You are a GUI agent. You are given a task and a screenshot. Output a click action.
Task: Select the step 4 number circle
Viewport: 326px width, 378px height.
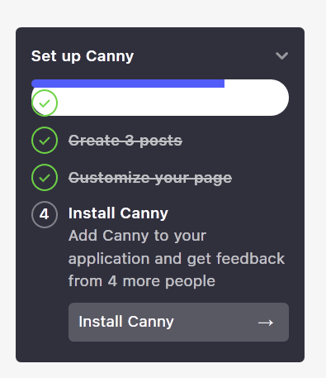(45, 214)
